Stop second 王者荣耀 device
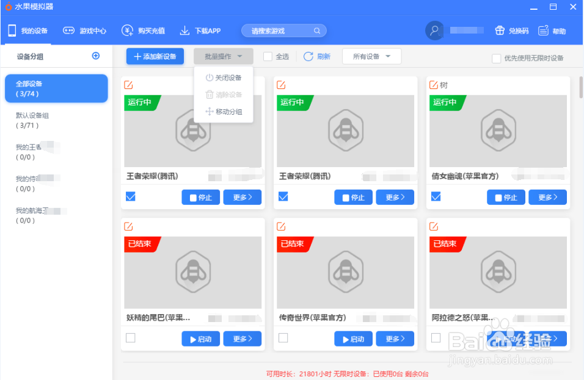 (x=354, y=198)
